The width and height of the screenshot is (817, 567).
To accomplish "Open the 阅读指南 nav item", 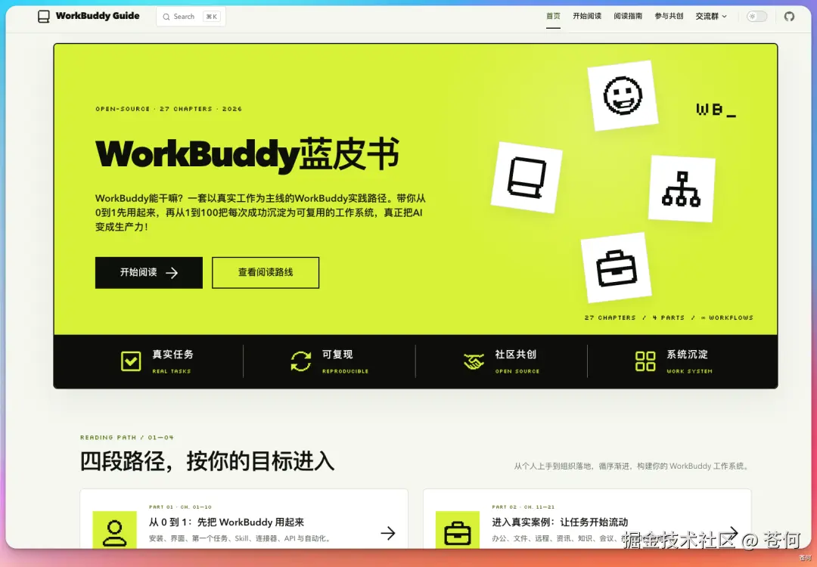I will (x=628, y=16).
